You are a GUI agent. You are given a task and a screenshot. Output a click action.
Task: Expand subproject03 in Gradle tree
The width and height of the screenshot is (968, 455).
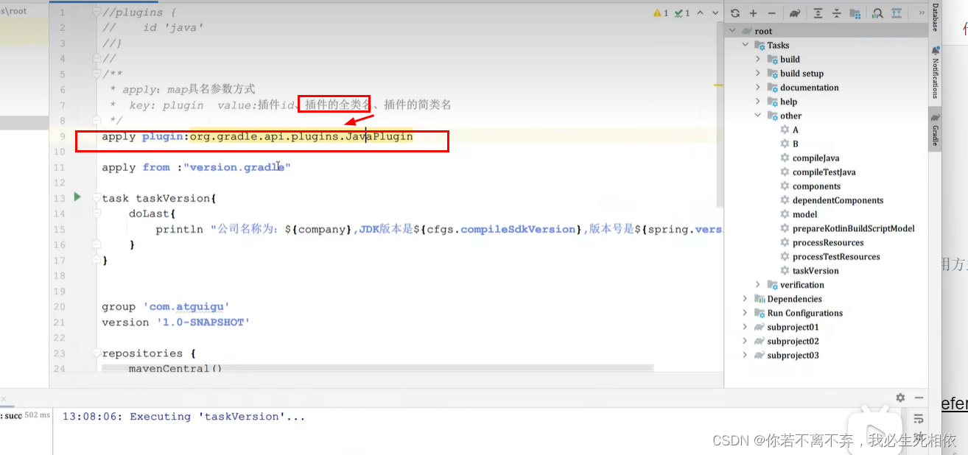[746, 355]
